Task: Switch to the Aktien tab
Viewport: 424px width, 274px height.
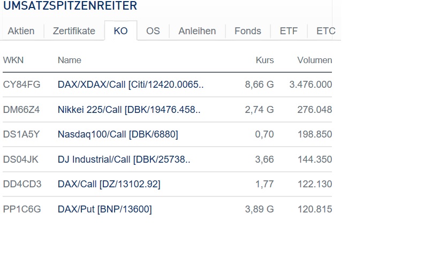Action: [x=21, y=31]
